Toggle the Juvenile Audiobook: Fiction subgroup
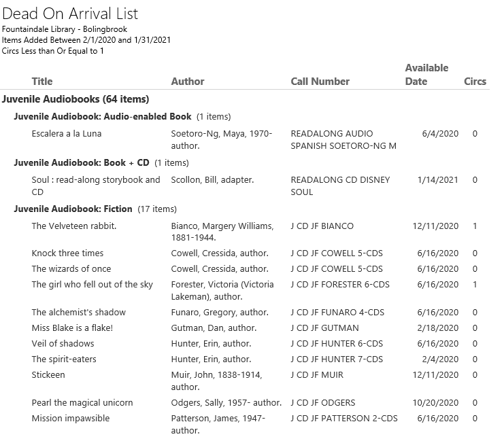 tap(73, 209)
